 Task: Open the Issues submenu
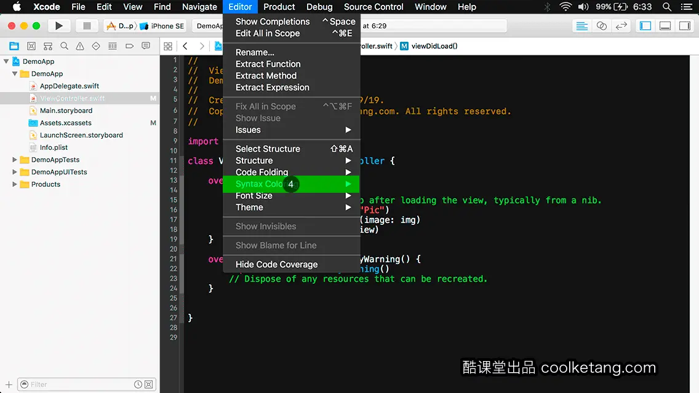[x=291, y=130]
